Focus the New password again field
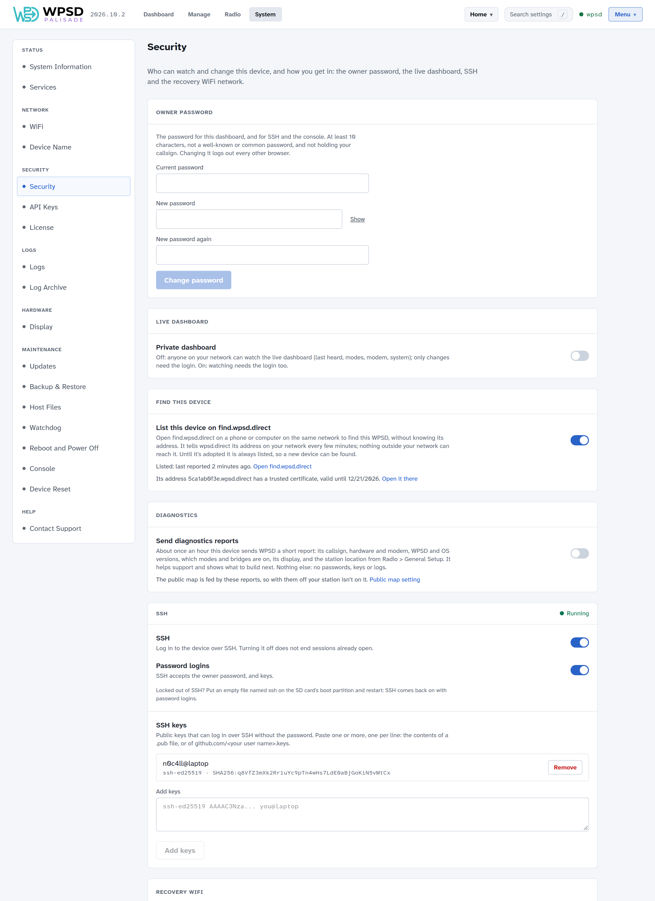 point(262,255)
